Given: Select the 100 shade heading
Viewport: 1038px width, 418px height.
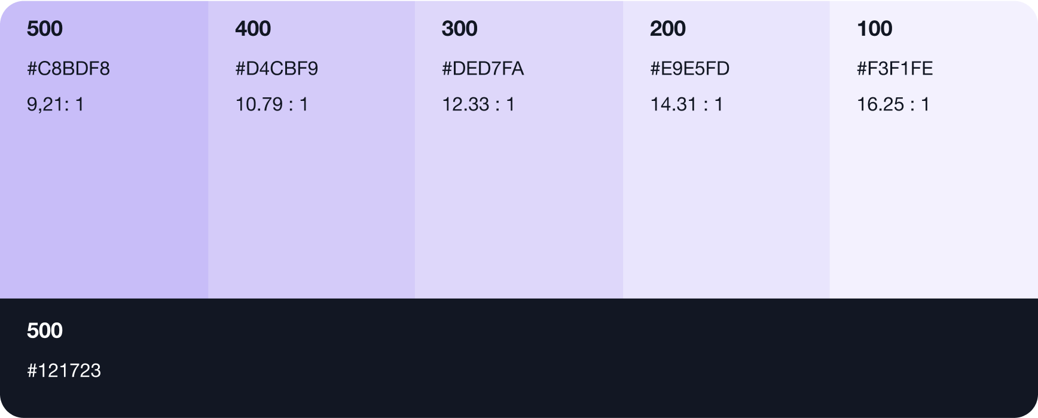Looking at the screenshot, I should [x=874, y=29].
